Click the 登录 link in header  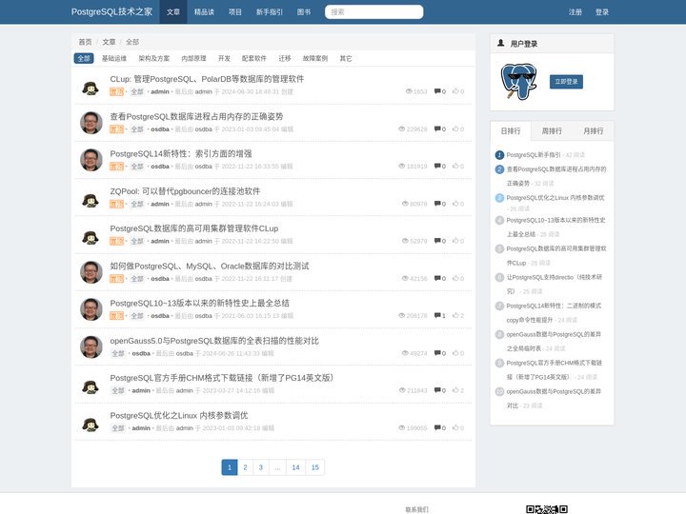coord(602,12)
